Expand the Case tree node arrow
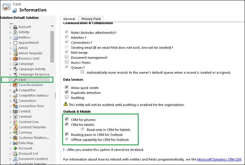The height and width of the screenshot is (165, 245). point(10,80)
